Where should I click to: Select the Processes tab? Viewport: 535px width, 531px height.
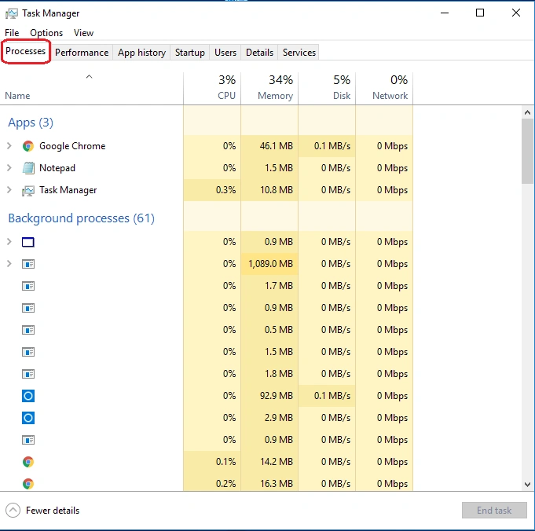(x=26, y=51)
